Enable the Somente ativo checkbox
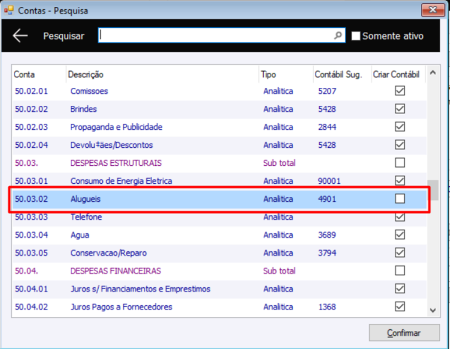Screen dimensions: 450x349 point(356,36)
